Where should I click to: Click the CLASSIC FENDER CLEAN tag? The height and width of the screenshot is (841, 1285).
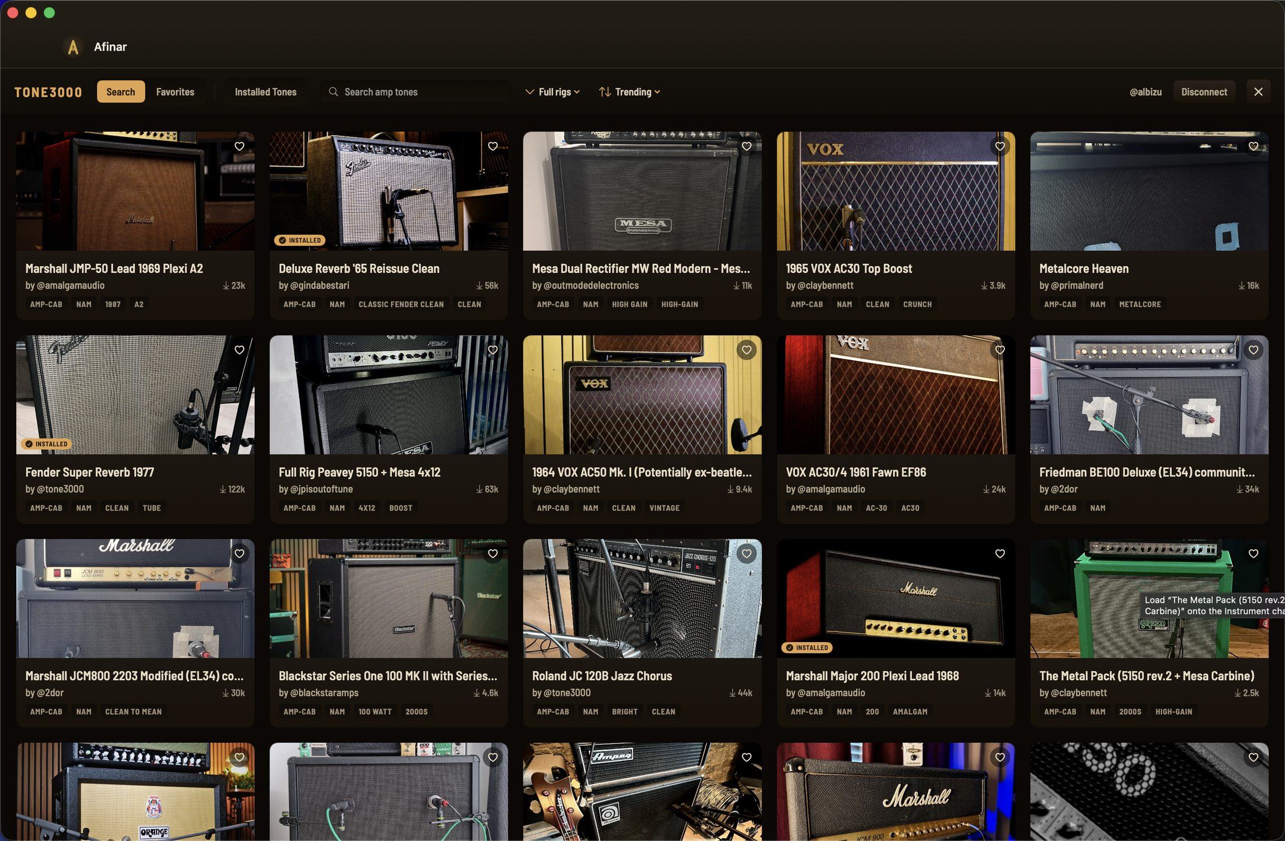tap(401, 304)
